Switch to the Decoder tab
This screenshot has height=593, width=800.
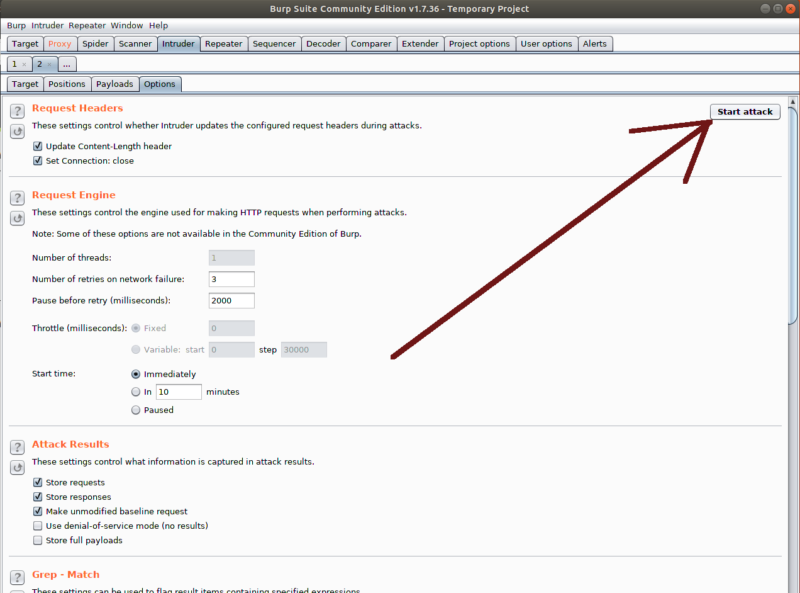(323, 43)
